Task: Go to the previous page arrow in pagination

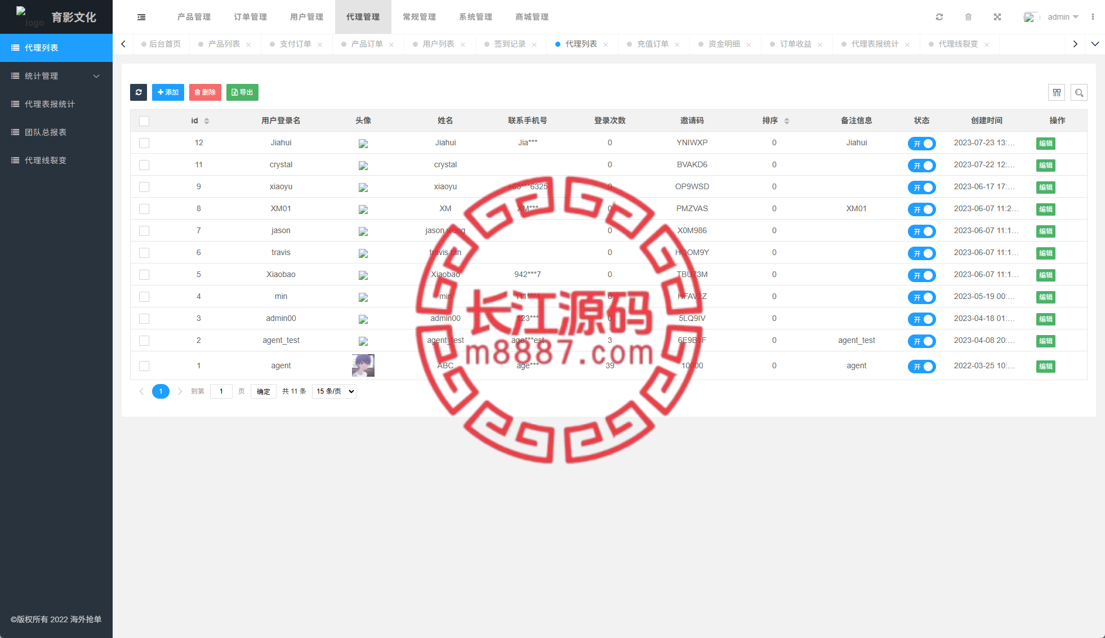Action: pyautogui.click(x=141, y=391)
